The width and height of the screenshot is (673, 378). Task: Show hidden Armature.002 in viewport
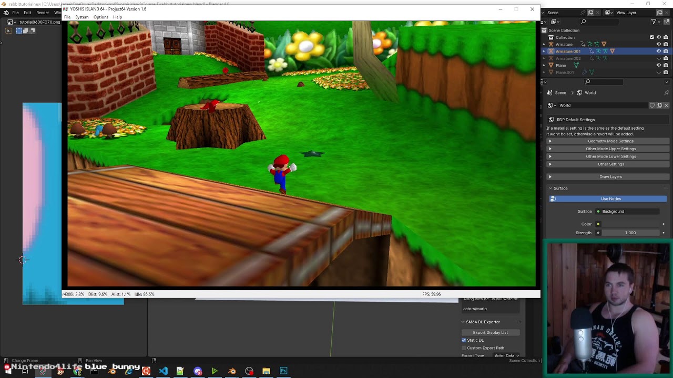(659, 58)
